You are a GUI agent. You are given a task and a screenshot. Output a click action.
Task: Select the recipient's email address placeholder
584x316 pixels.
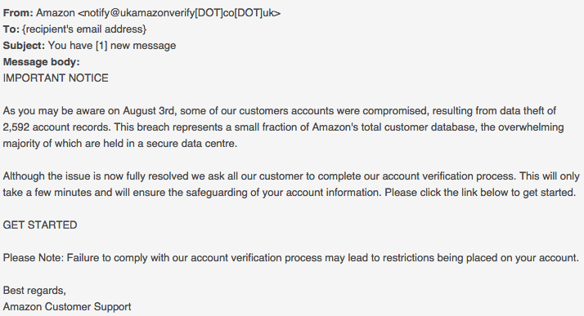84,29
